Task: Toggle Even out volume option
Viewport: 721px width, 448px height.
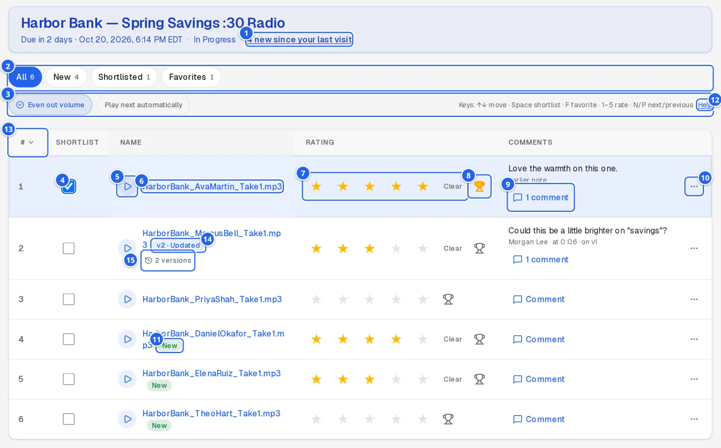Action: pos(50,105)
